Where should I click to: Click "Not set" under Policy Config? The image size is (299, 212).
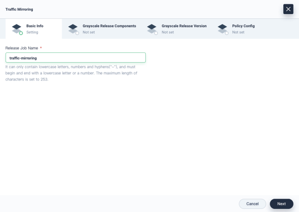(x=238, y=32)
